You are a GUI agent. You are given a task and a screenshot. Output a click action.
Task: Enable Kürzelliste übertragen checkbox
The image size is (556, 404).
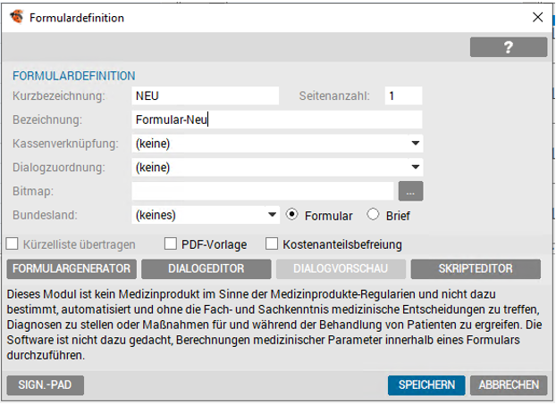(12, 244)
